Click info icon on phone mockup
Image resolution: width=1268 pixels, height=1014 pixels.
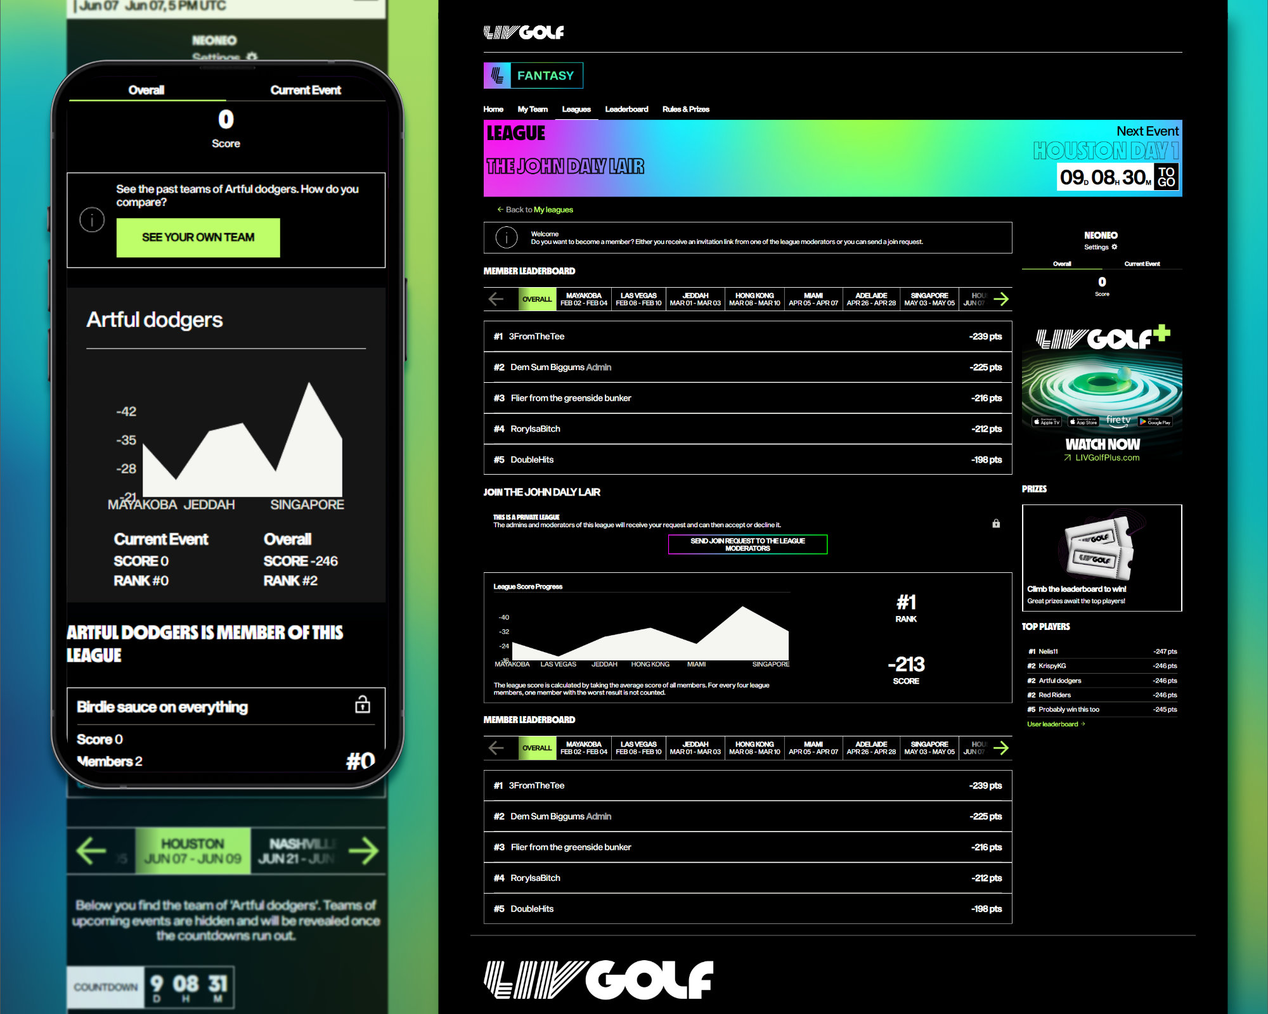tap(92, 220)
